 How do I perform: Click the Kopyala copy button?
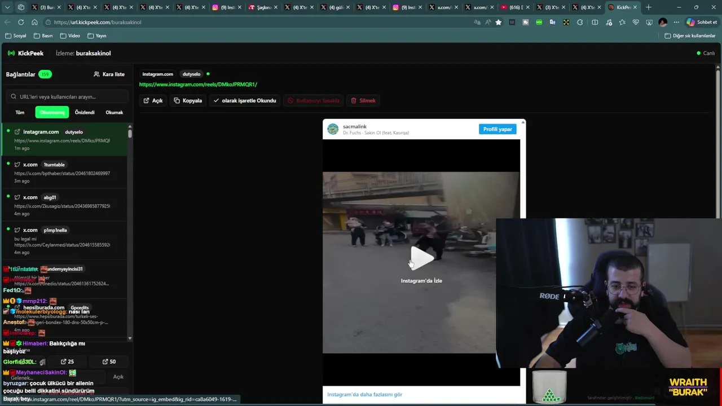188,100
